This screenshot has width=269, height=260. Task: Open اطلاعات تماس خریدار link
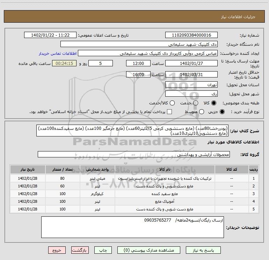point(58,53)
